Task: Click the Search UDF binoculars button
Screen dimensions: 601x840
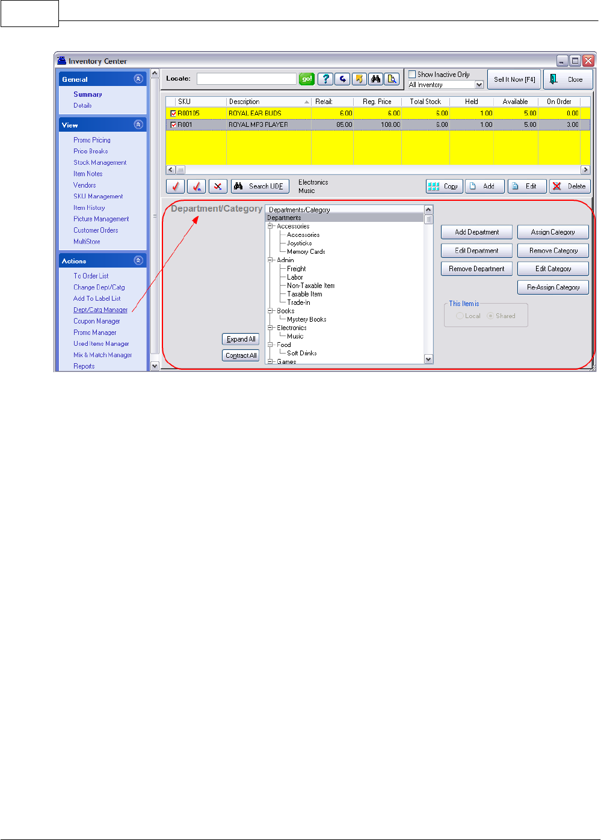Action: point(260,186)
